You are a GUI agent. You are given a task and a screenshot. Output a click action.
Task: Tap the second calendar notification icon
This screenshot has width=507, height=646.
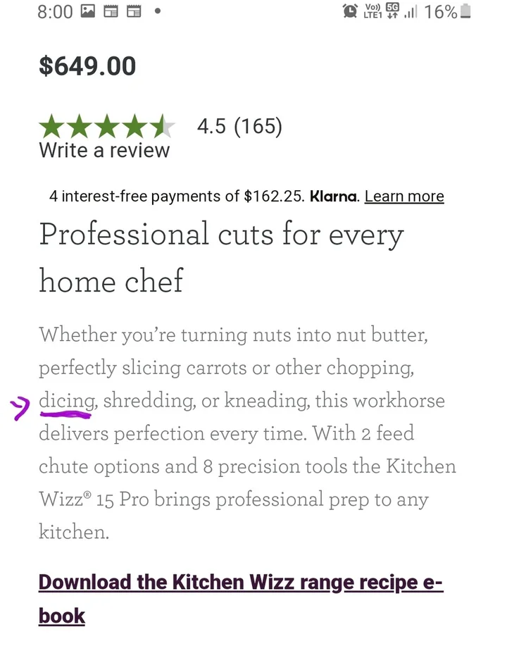point(133,11)
